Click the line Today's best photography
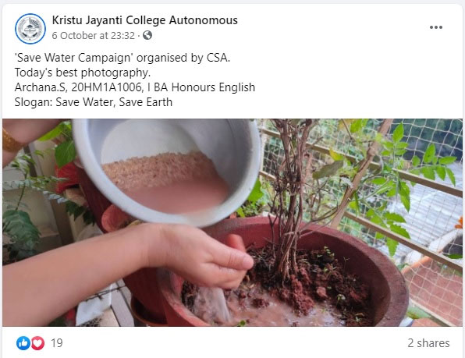465x358 pixels. 83,73
